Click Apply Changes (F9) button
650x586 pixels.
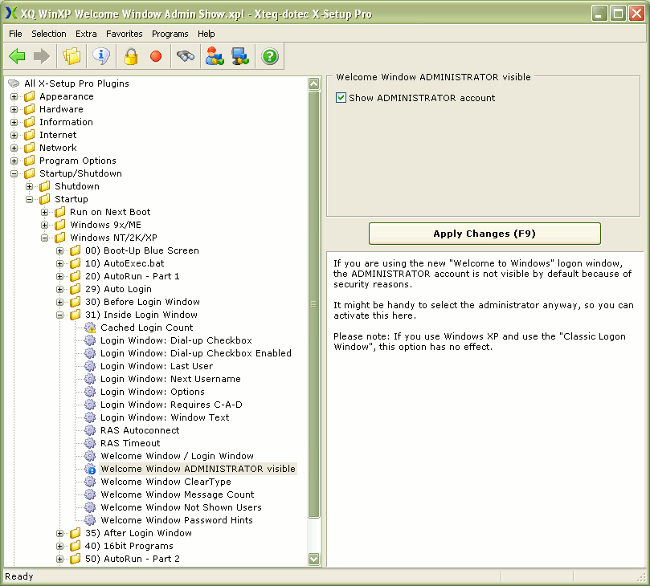click(484, 234)
